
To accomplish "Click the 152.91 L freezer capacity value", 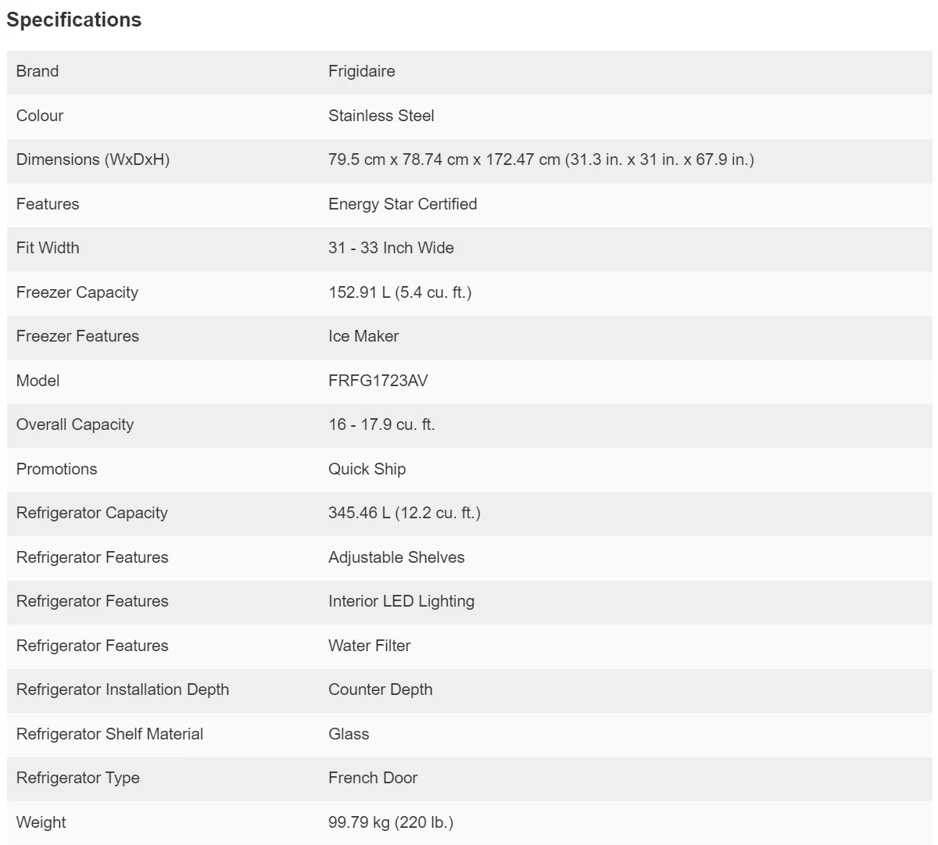I will point(399,292).
